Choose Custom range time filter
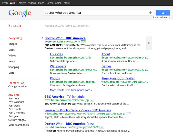The width and height of the screenshot is (173, 133). 17,120
